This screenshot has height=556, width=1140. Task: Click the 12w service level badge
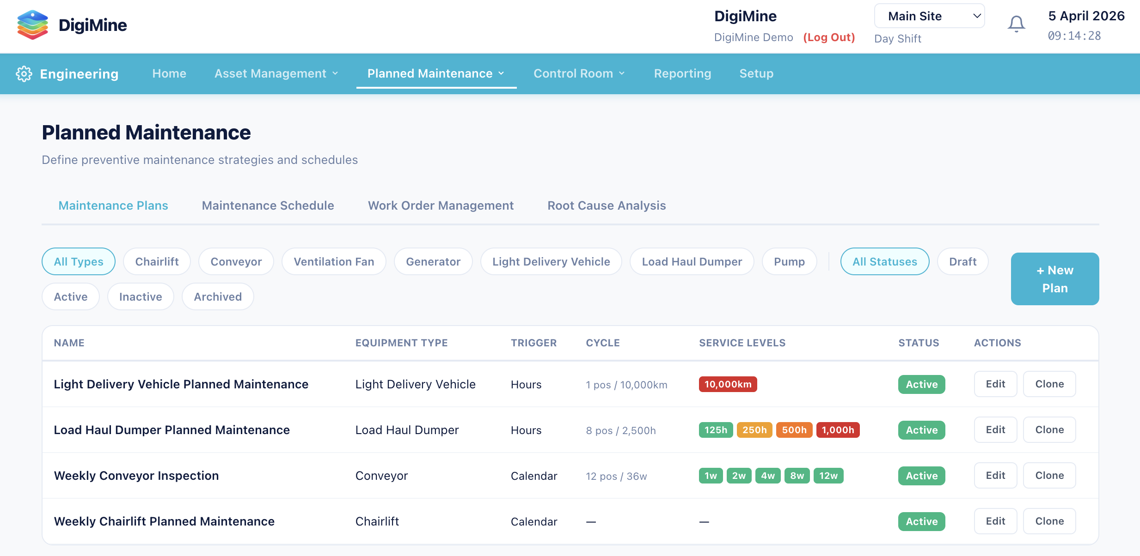[828, 476]
